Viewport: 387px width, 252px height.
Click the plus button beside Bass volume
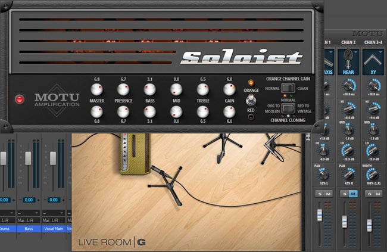[38, 200]
